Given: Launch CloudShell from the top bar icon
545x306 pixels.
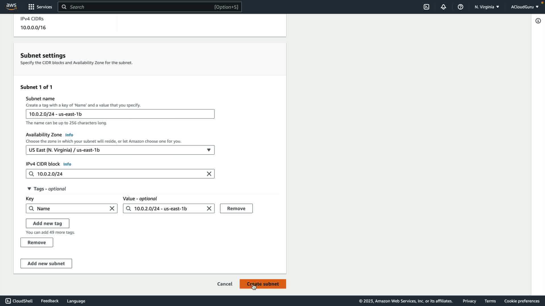Looking at the screenshot, I should pos(426,7).
